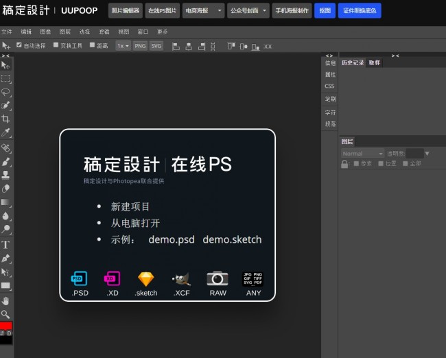This screenshot has width=446, height=358.
Task: Select the Gradient tool
Action: [5, 202]
